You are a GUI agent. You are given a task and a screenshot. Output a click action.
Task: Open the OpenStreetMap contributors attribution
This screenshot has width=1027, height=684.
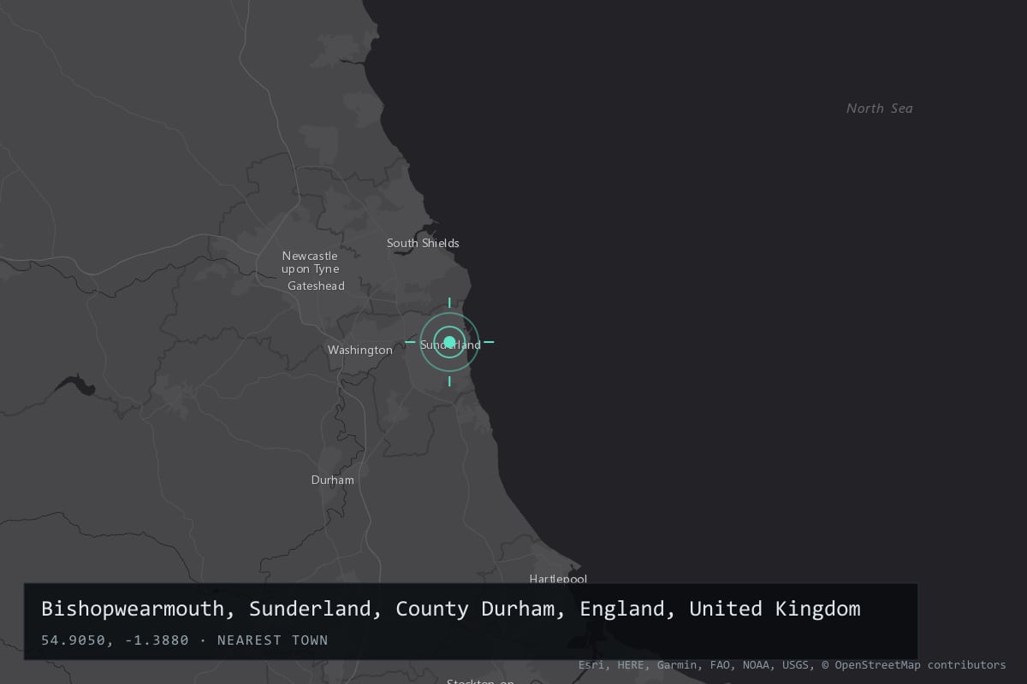click(914, 664)
